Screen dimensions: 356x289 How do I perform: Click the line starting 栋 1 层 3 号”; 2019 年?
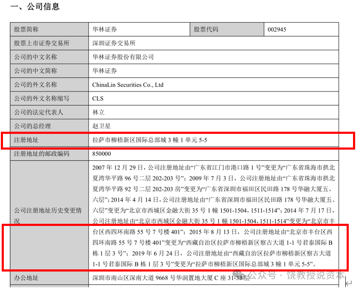pyautogui.click(x=212, y=253)
